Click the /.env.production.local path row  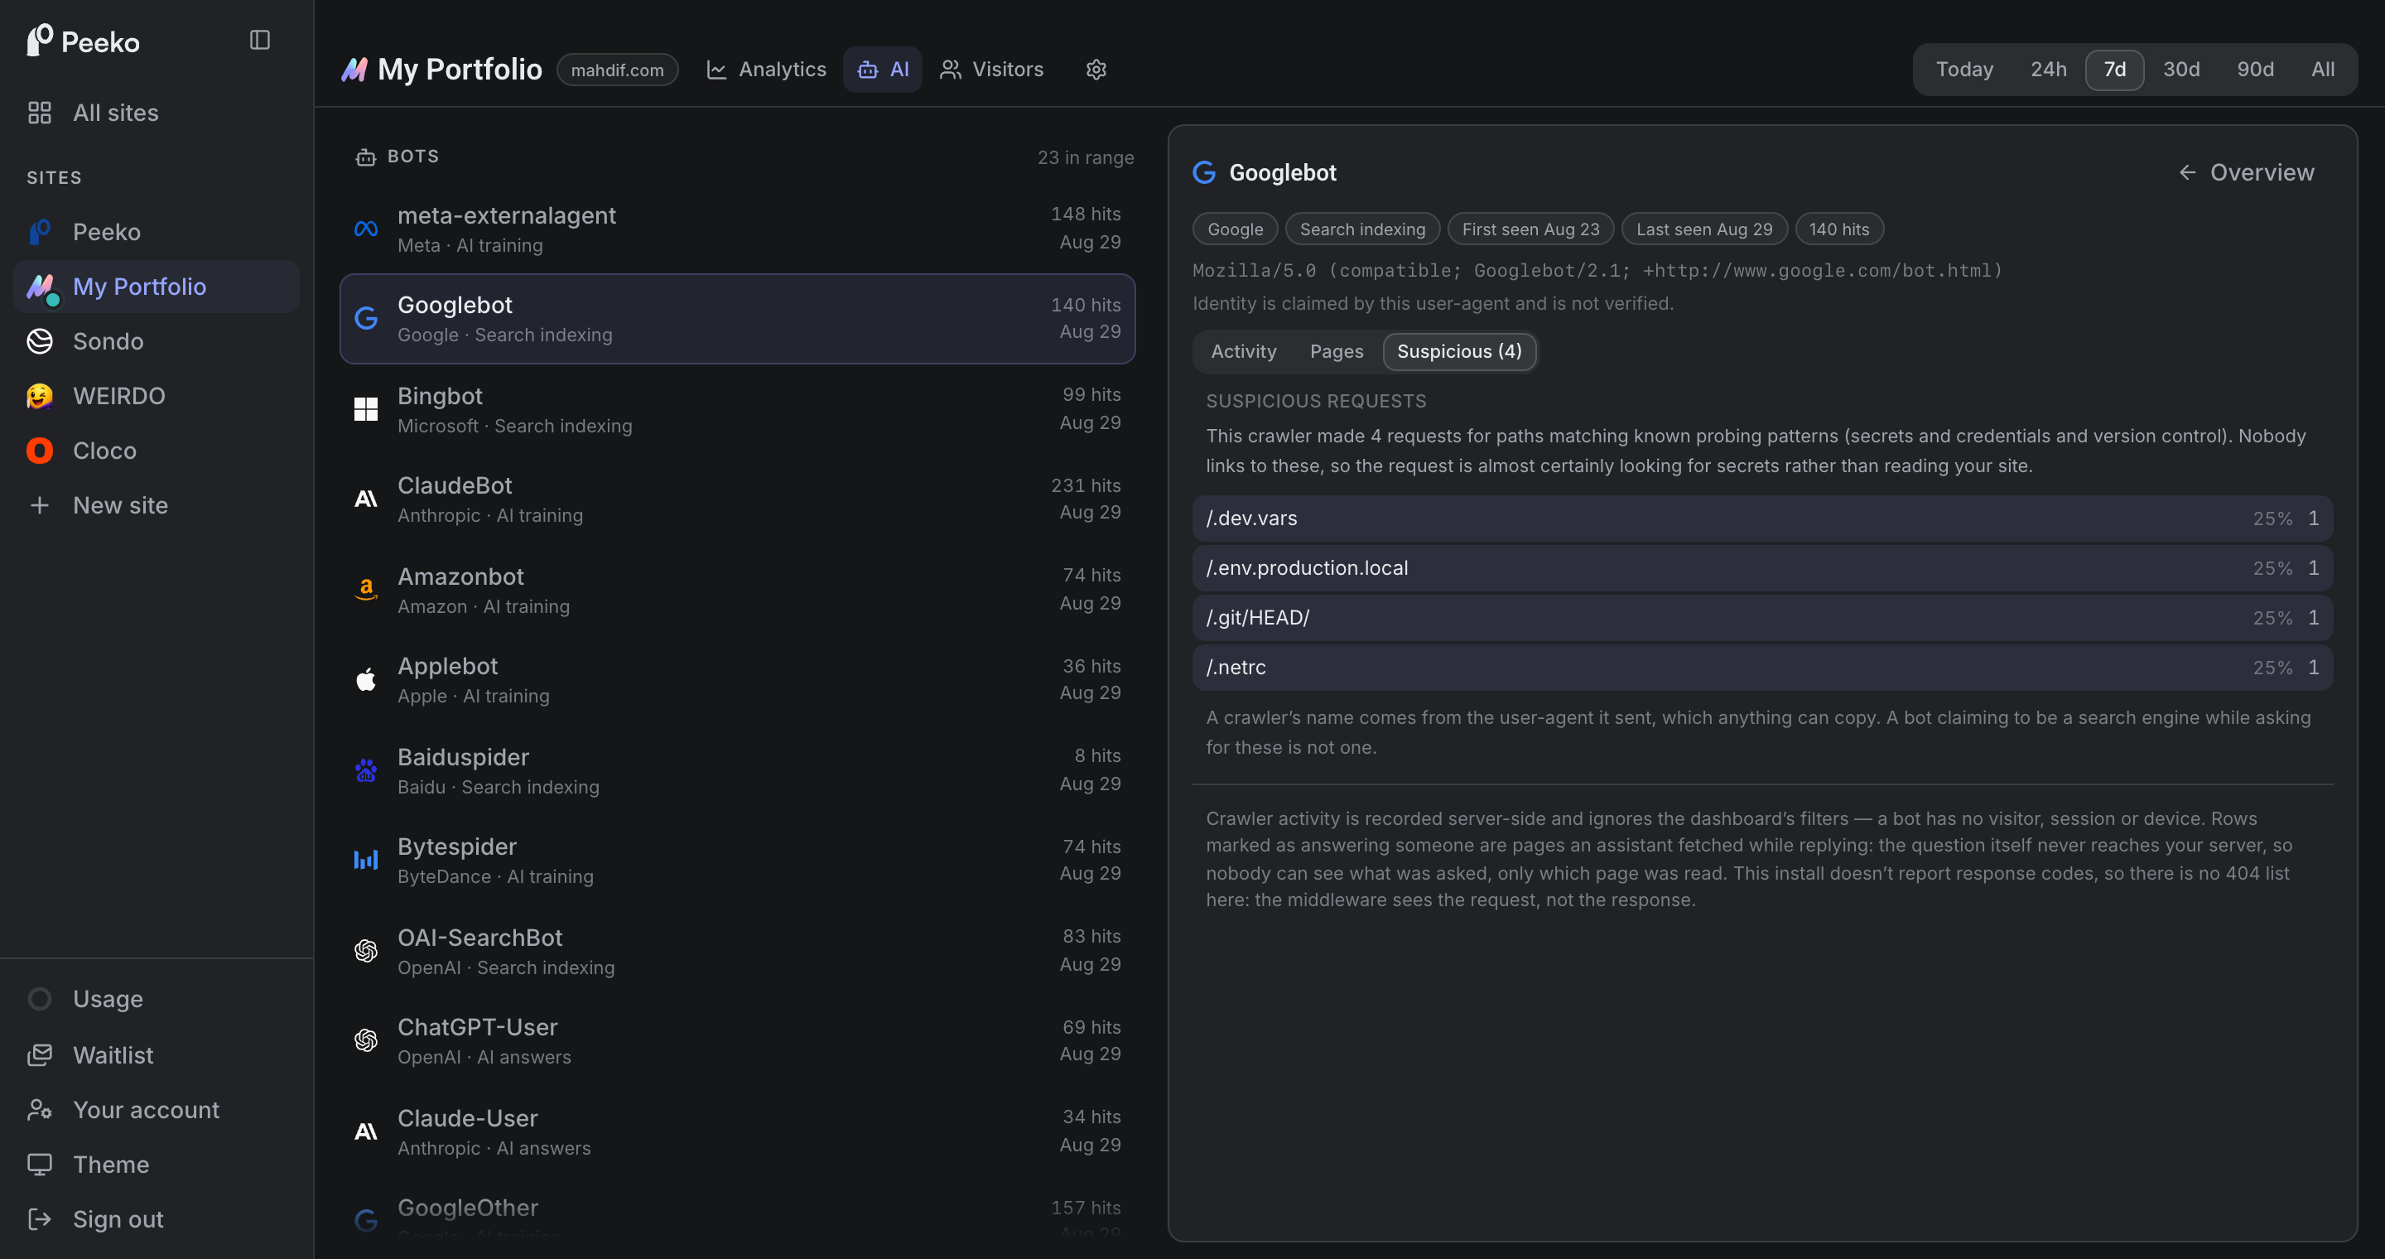point(1762,567)
